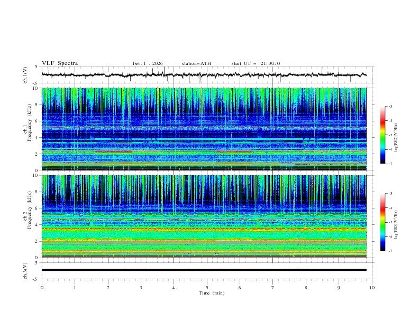Viewport: 419px width, 323px height.
Task: Click the '7' tick on the time axis
Action: coord(273,288)
